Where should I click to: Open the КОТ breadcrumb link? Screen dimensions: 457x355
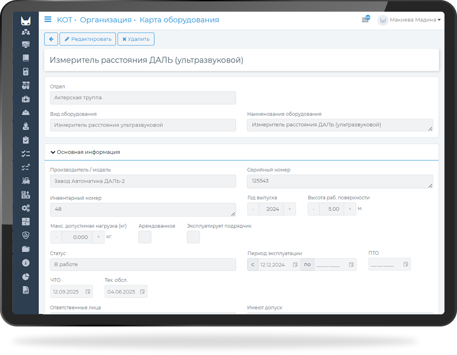click(64, 20)
